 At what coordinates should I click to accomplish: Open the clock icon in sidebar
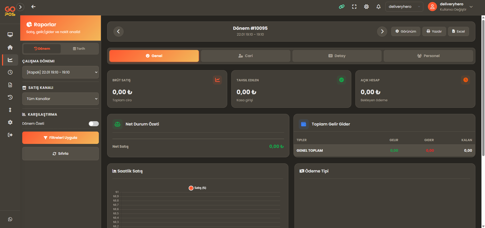[10, 72]
